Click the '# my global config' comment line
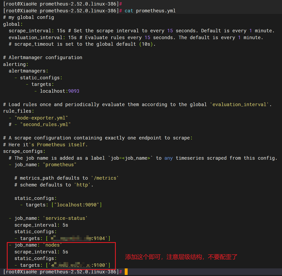Screen dimensions: 282x276 (x=28, y=17)
